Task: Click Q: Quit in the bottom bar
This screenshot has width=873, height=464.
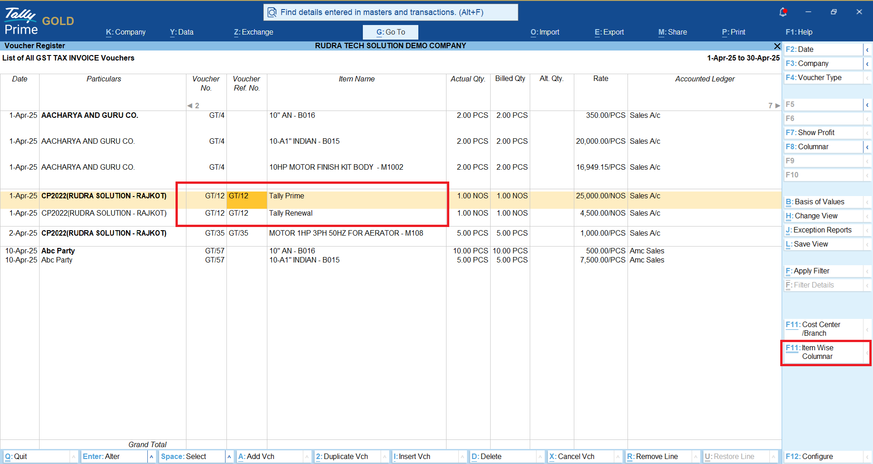Action: 36,457
